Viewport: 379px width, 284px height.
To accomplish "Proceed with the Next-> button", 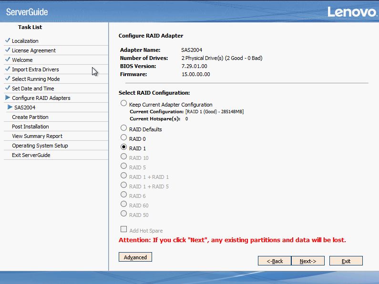I will (308, 261).
